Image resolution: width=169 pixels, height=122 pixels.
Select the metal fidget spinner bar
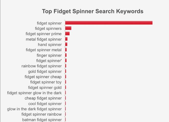(x=66, y=39)
